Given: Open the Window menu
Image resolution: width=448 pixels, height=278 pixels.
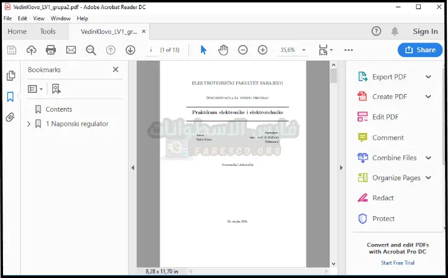Looking at the screenshot, I should (61, 19).
